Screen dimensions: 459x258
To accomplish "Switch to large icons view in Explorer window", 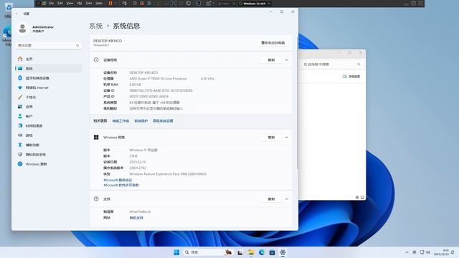I will coord(362,198).
